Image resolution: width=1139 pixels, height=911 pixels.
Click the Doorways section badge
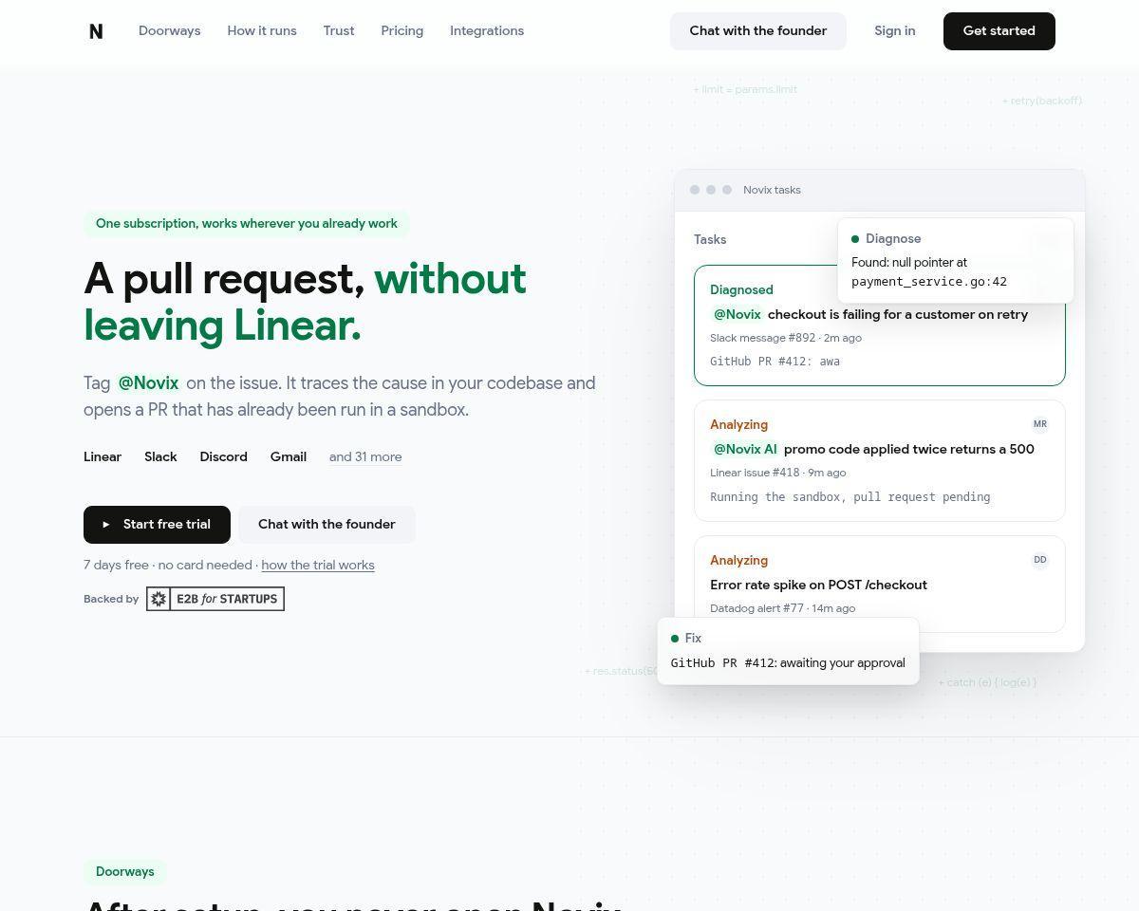(125, 872)
